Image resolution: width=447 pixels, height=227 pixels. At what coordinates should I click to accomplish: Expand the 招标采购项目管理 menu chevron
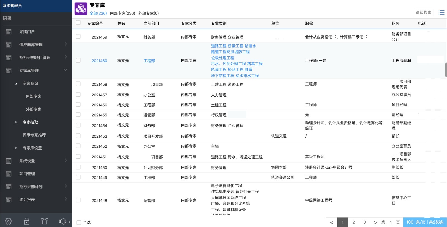pyautogui.click(x=66, y=57)
